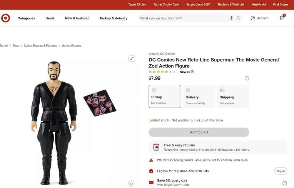
Task: Activate the voice search microphone
Action: (231, 18)
